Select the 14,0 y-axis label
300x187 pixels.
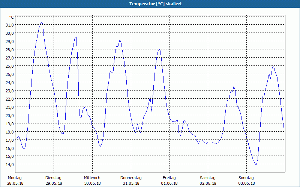[9, 165]
